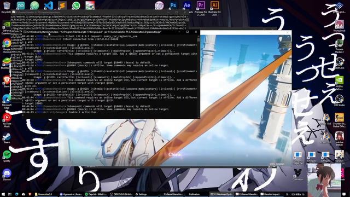Open the GeForce Experience shortcut at left
This screenshot has height=197, width=350.
tap(7, 27)
